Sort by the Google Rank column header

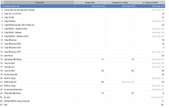[x=89, y=2]
